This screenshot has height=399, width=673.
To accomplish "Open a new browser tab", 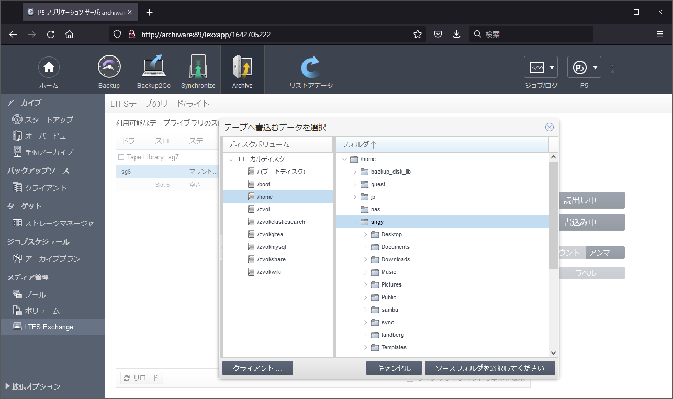I will (150, 12).
